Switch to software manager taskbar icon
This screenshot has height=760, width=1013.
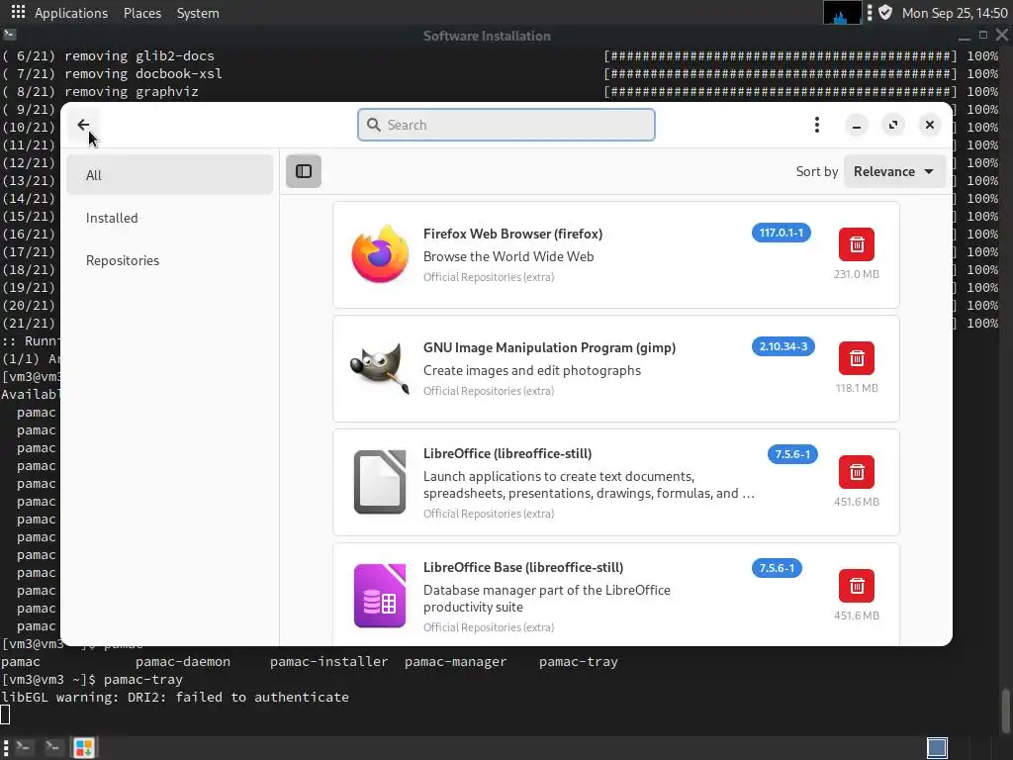[x=83, y=748]
